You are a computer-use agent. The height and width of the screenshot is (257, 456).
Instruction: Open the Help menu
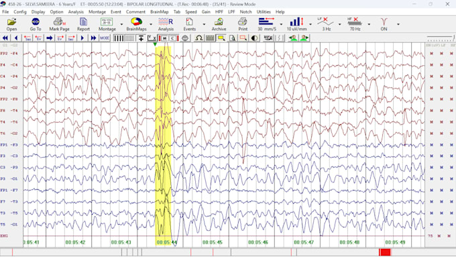280,12
